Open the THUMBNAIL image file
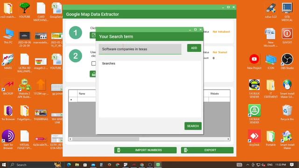This screenshot has width=299, height=168. 41,114
